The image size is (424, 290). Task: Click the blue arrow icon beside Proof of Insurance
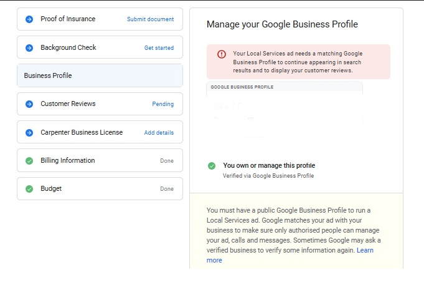(29, 19)
